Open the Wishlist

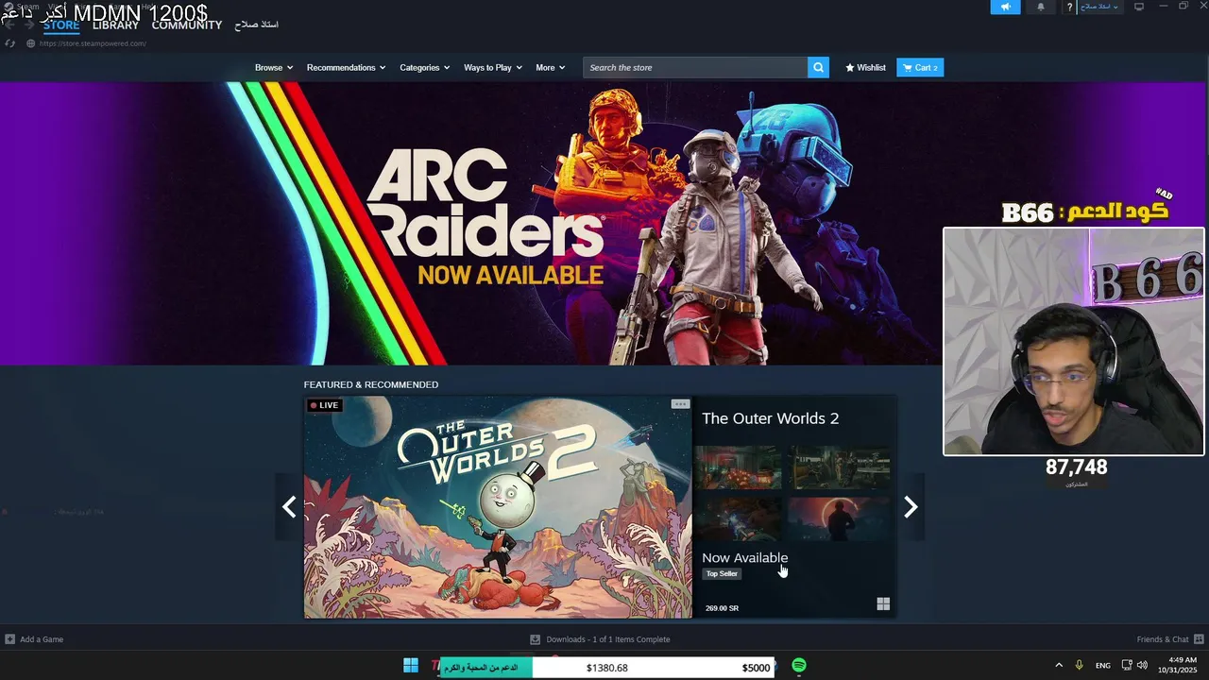(865, 67)
